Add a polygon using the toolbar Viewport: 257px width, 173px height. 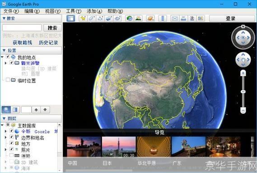tap(92, 18)
